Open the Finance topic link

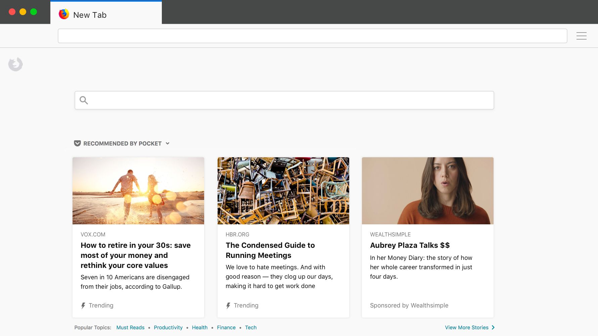tap(226, 328)
